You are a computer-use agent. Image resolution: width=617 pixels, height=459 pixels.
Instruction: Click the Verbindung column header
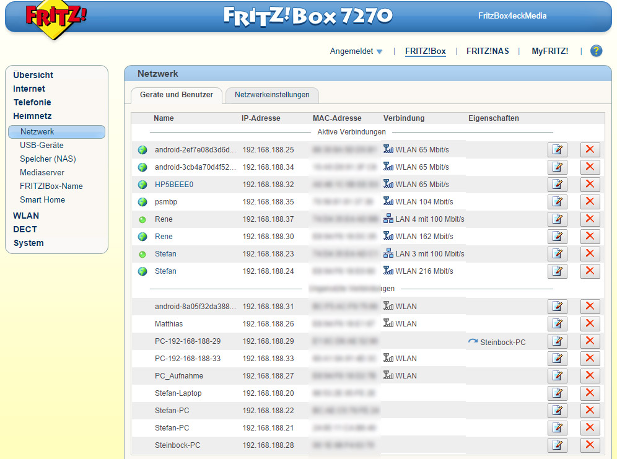point(404,118)
